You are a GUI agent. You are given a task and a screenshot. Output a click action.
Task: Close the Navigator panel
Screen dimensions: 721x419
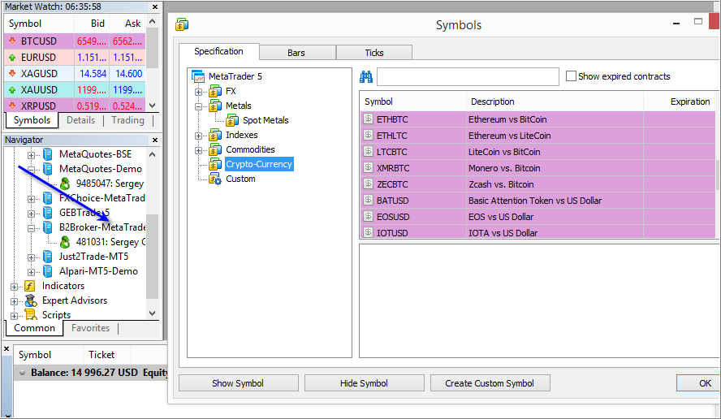point(155,140)
